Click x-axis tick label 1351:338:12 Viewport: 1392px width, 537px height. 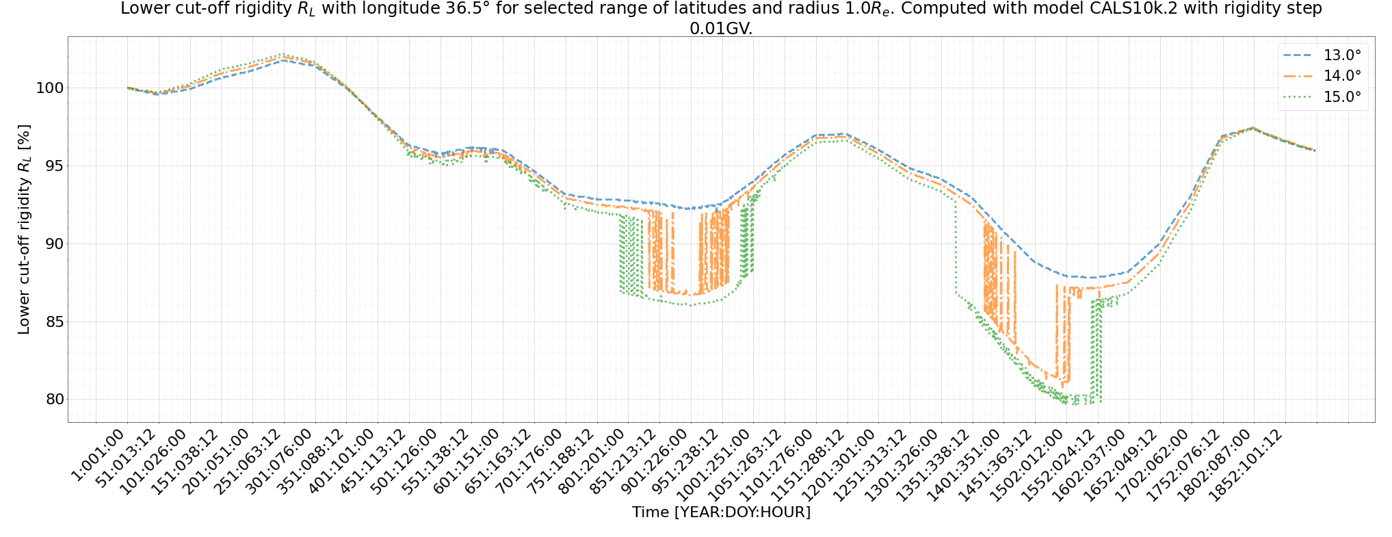(934, 467)
